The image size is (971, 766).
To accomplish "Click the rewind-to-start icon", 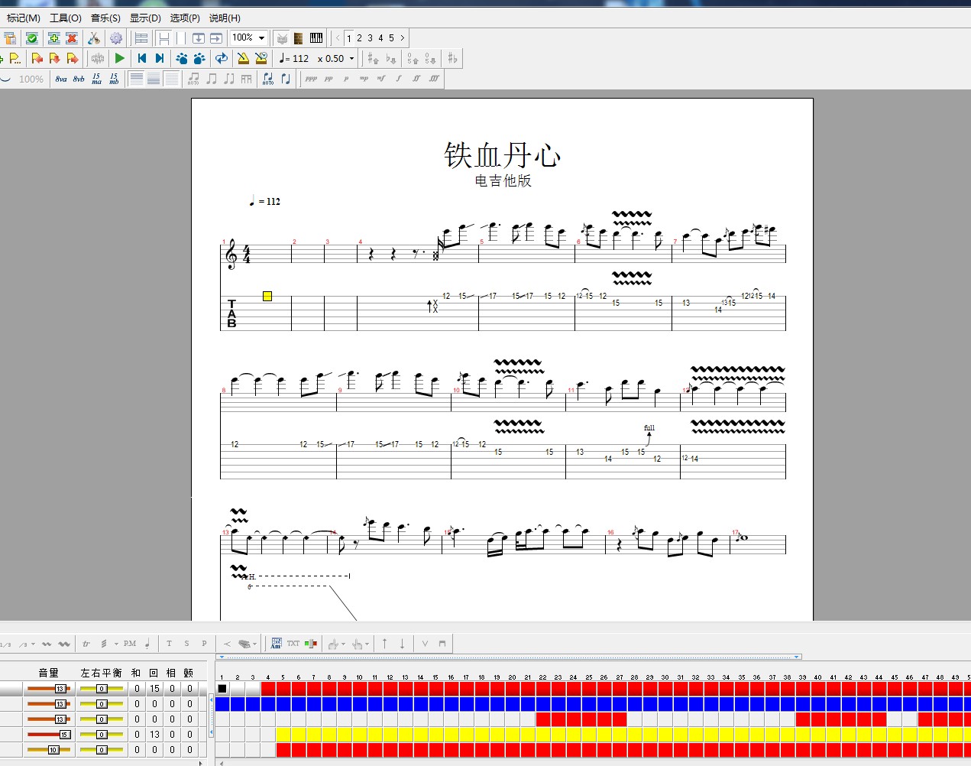I will tap(142, 58).
